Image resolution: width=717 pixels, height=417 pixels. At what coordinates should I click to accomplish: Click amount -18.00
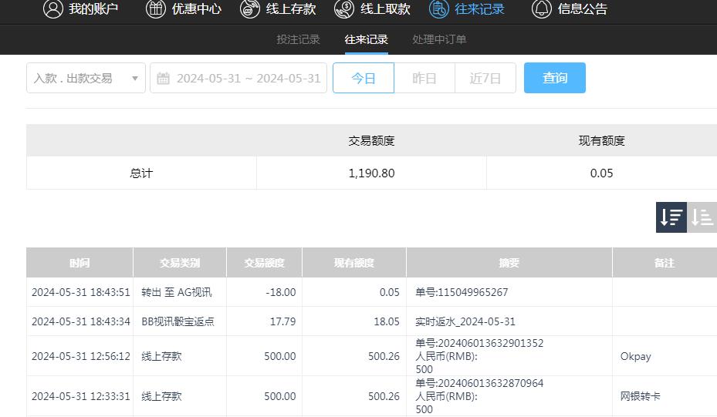[x=281, y=292]
